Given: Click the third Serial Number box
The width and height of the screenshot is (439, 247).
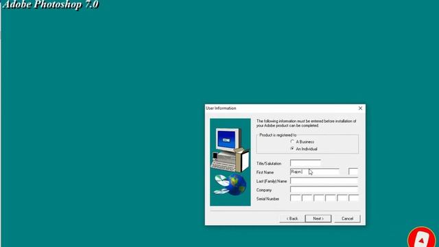Looking at the screenshot, I should 319,198.
